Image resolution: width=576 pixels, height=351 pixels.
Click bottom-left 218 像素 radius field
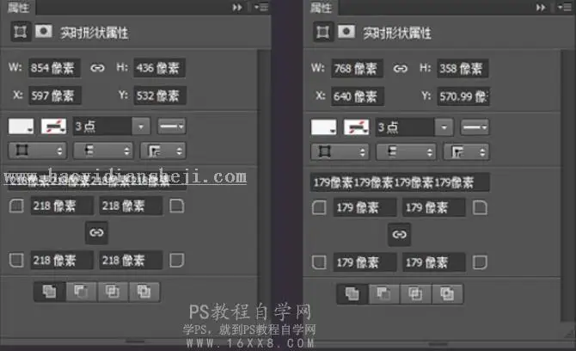pos(62,260)
